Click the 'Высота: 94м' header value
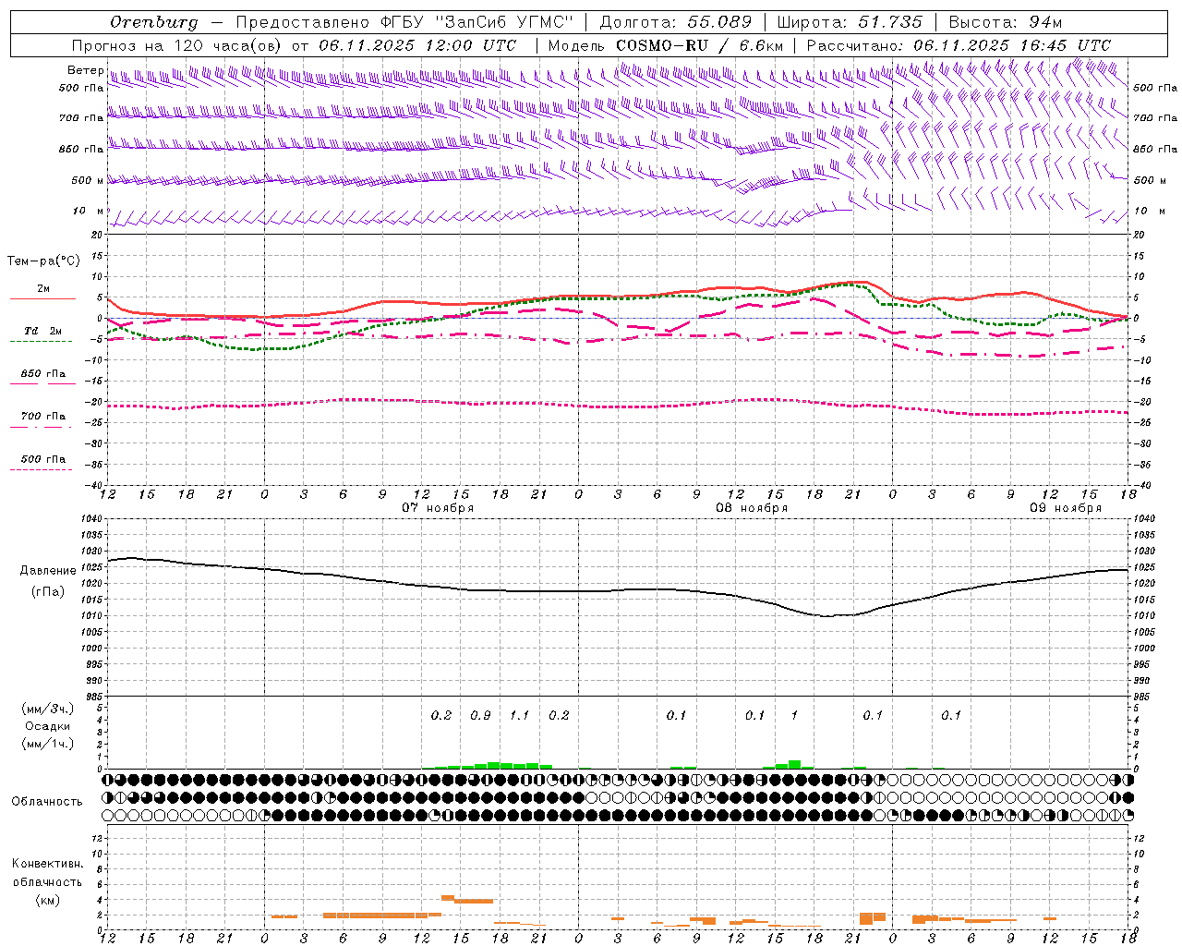This screenshot has height=946, width=1182. pos(1006,22)
